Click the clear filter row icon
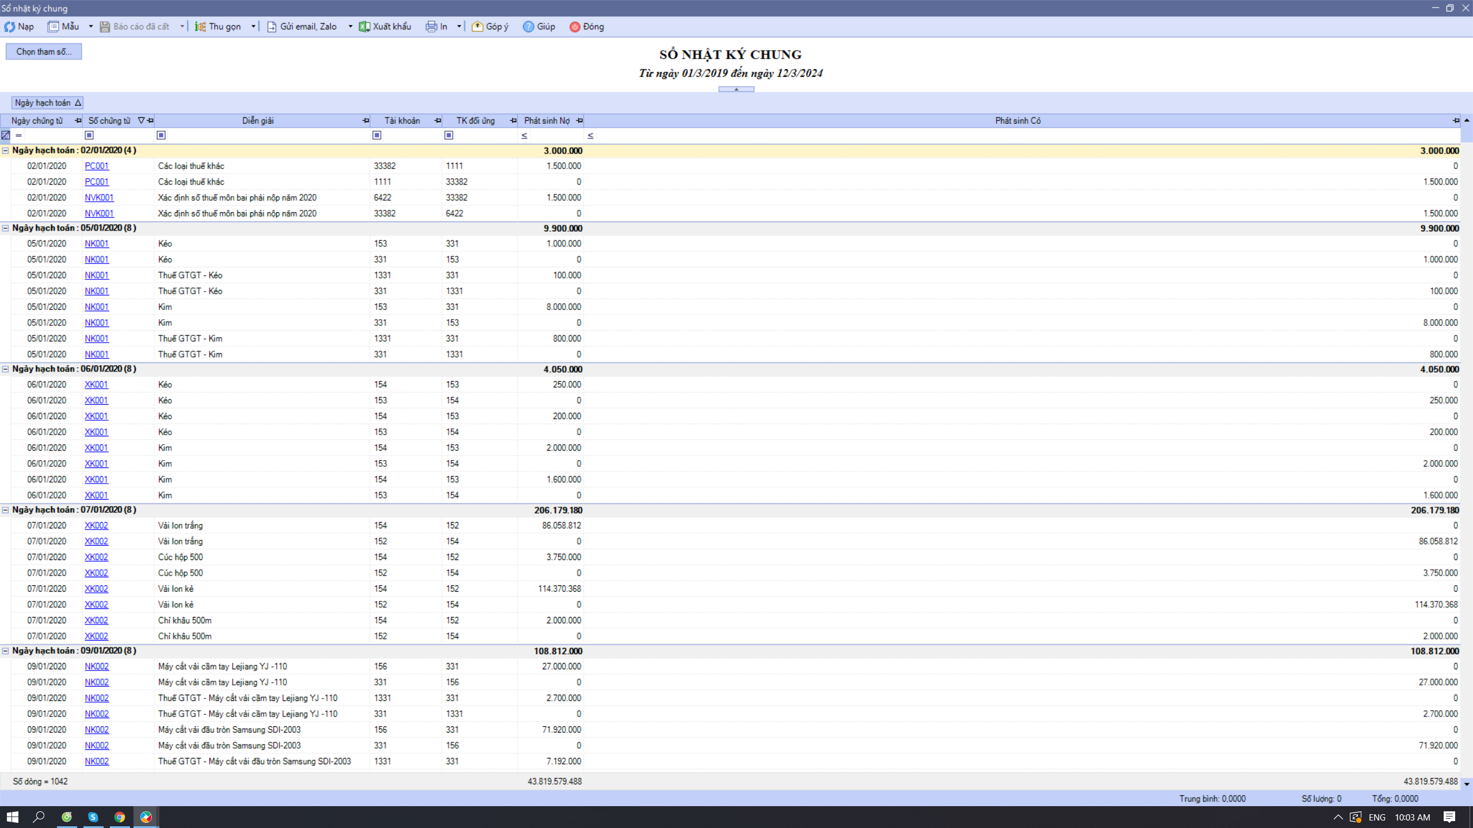 pyautogui.click(x=5, y=136)
